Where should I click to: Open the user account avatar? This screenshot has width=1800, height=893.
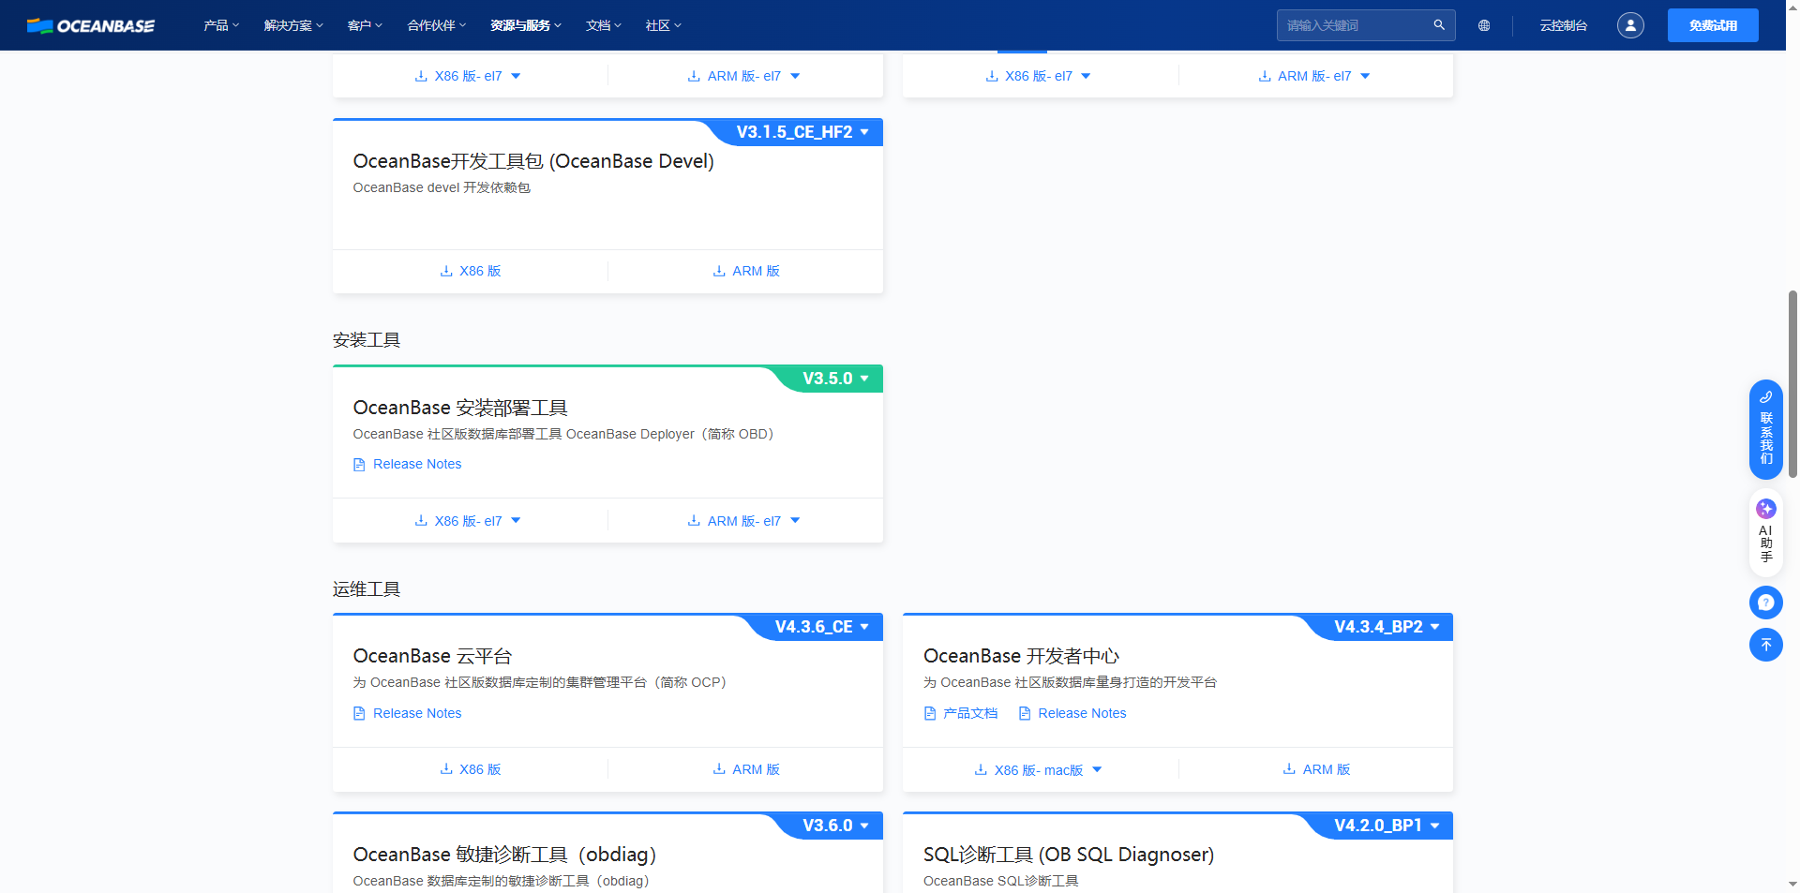click(1630, 25)
